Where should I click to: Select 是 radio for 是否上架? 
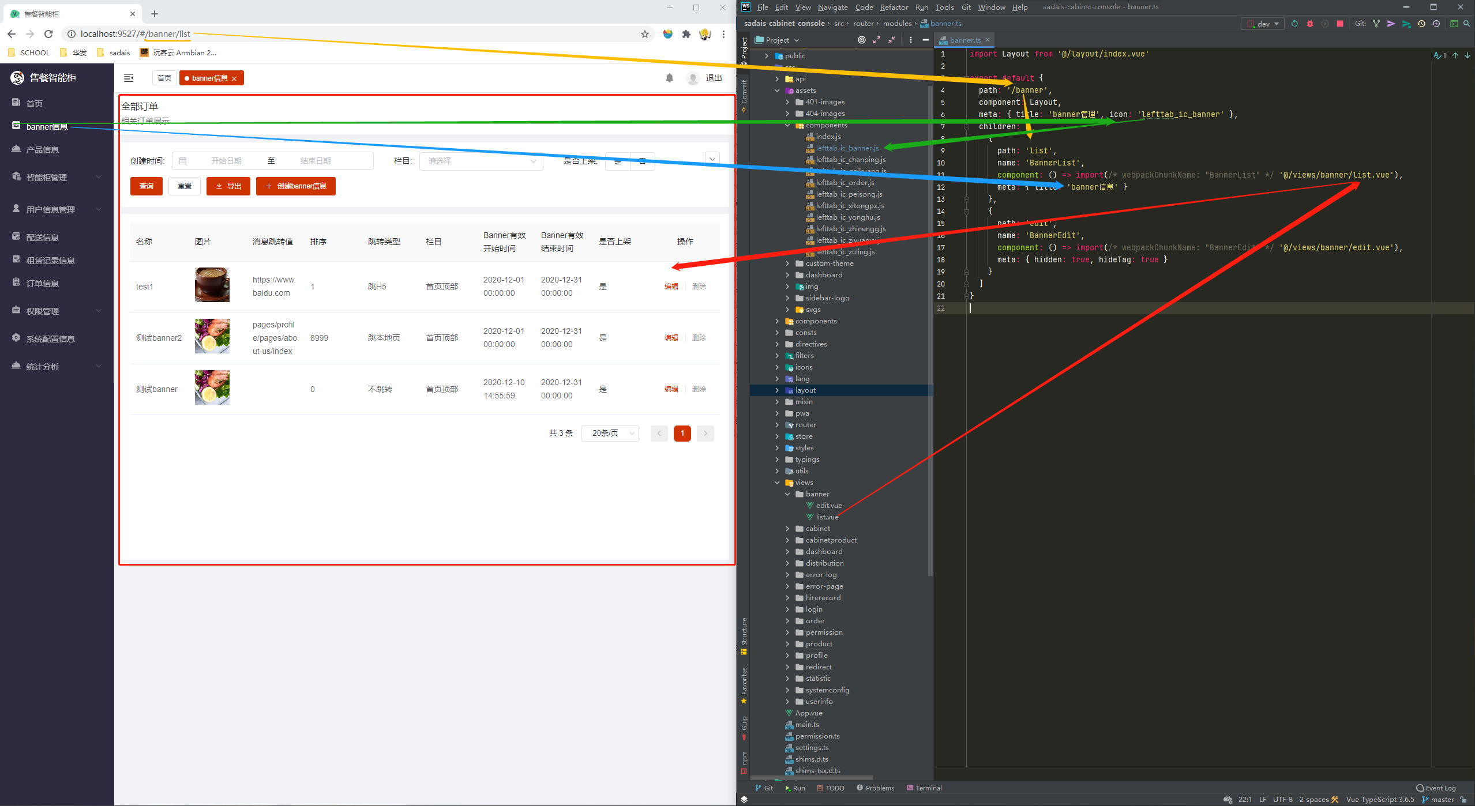coord(618,161)
